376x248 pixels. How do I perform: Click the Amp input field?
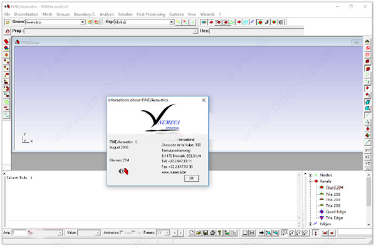(x=19, y=233)
